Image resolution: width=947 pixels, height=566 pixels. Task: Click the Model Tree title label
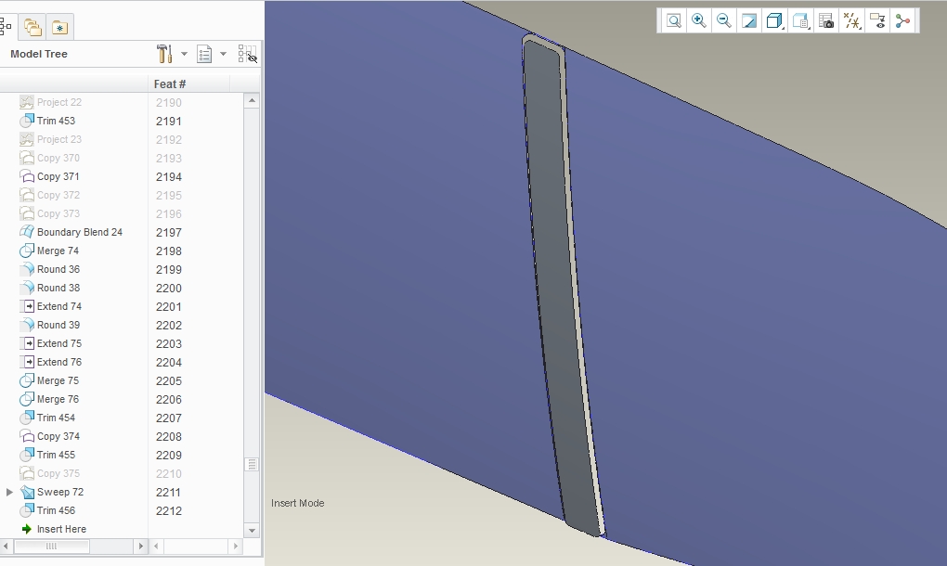pyautogui.click(x=39, y=55)
